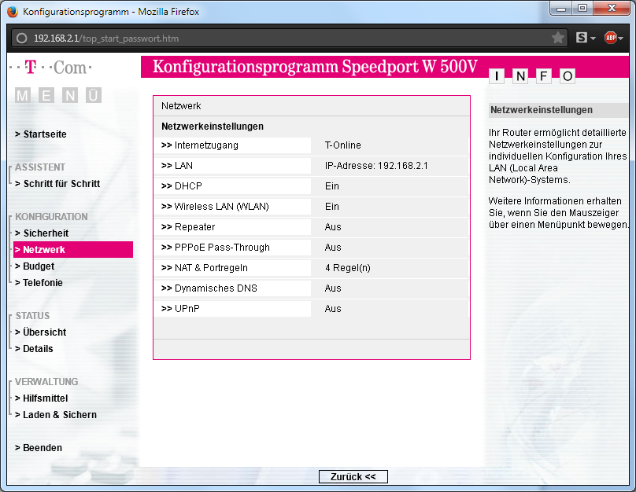This screenshot has width=636, height=492.
Task: Click the Konfigurationsprogramm Speedport W 500V banner
Action: point(315,66)
